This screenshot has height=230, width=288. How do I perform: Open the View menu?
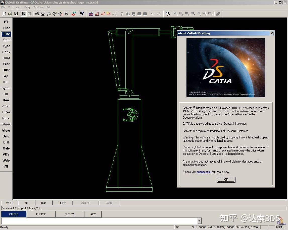19,7
